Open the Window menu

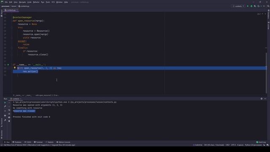click(59, 2)
